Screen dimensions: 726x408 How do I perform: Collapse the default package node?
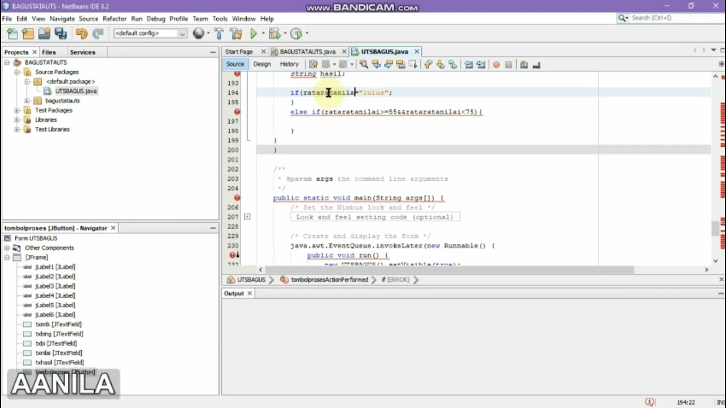click(x=27, y=82)
